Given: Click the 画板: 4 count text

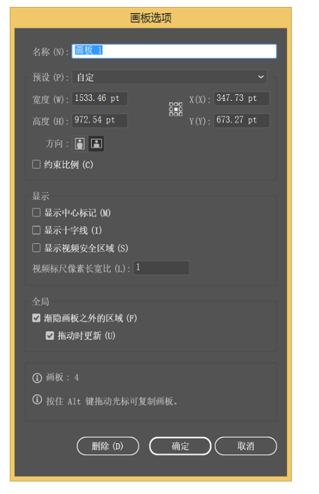Looking at the screenshot, I should pyautogui.click(x=63, y=377).
